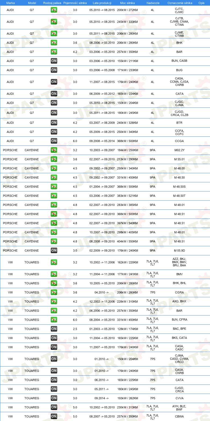Click the Rodzaj paliwa column header
The image size is (210, 421).
click(52, 3)
